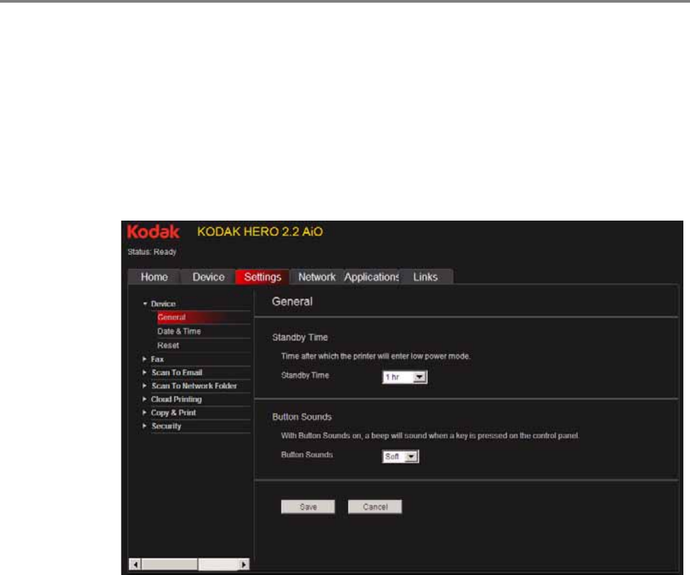
Task: Open the Home tab
Action: point(154,277)
